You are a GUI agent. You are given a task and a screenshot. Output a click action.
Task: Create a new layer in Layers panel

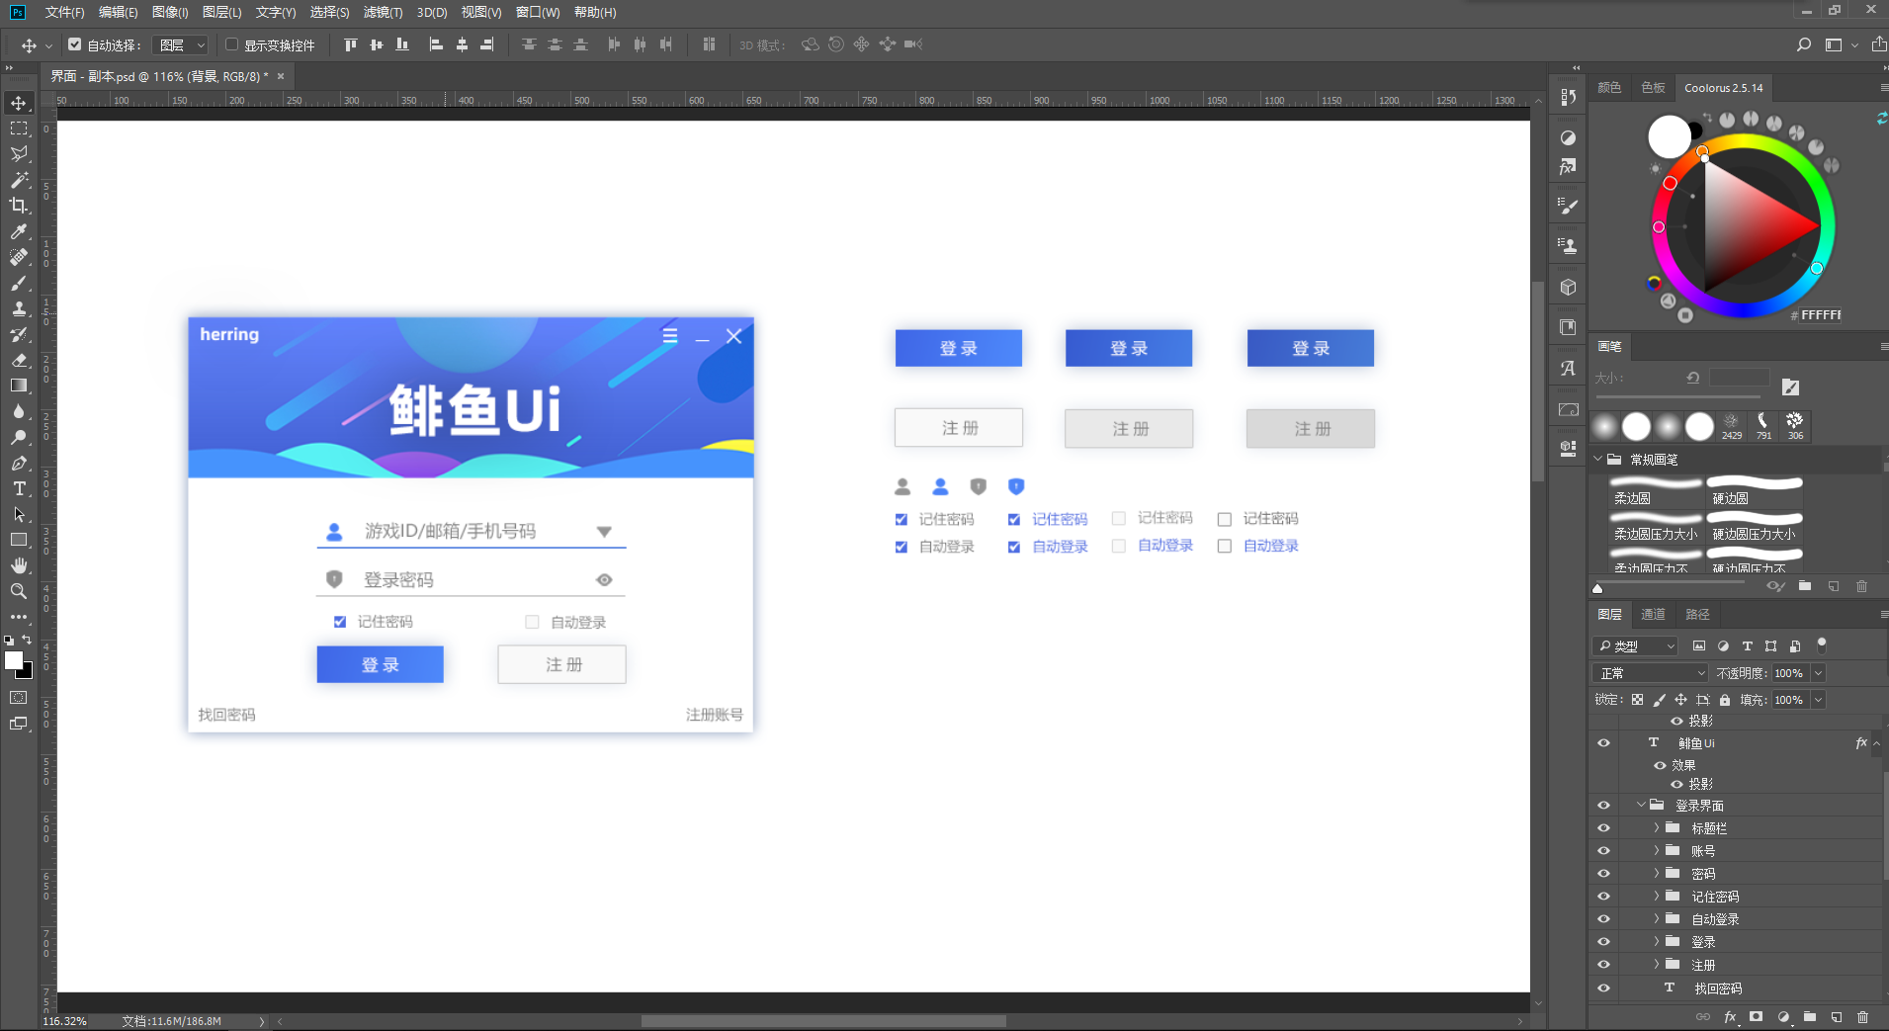point(1837,1016)
